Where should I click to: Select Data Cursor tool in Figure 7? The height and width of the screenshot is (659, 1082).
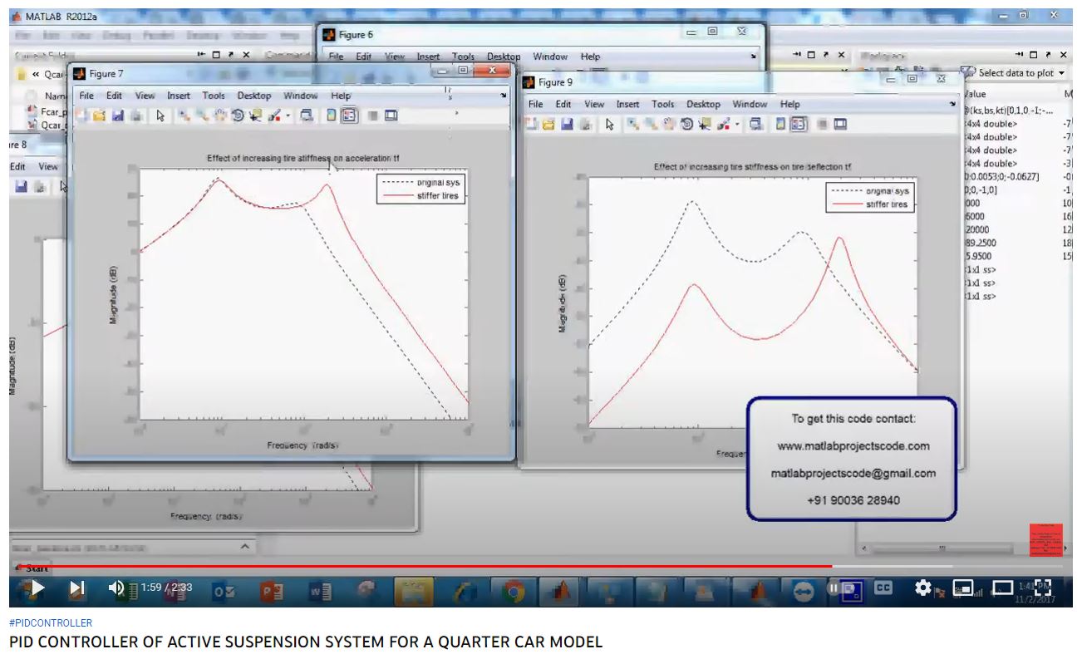pyautogui.click(x=255, y=116)
